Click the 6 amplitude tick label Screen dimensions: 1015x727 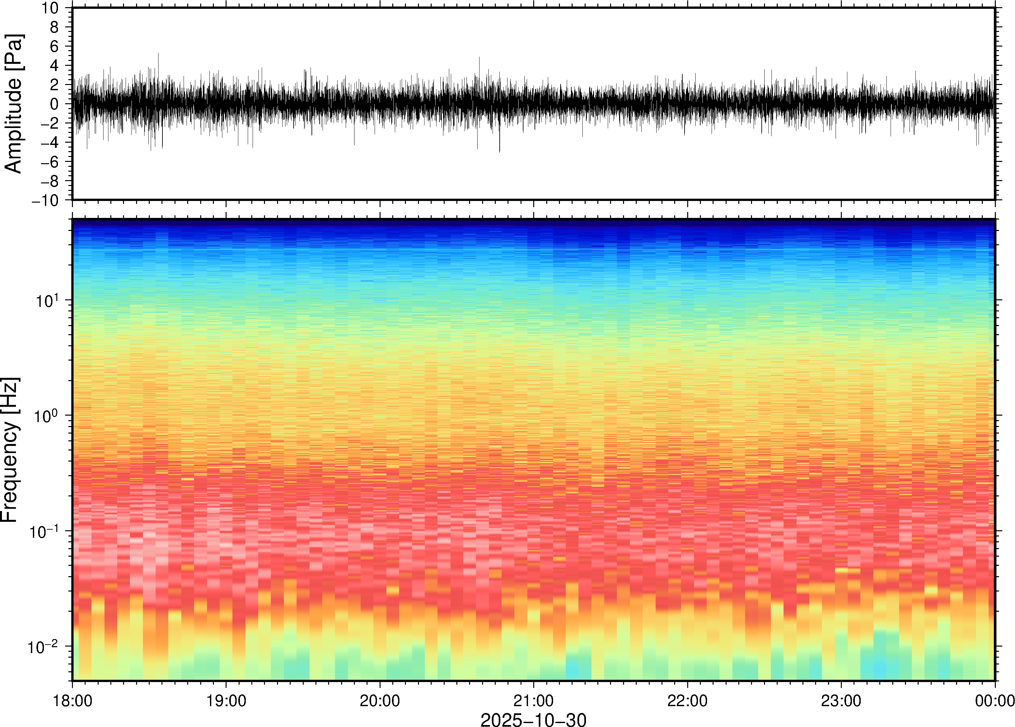pyautogui.click(x=54, y=47)
